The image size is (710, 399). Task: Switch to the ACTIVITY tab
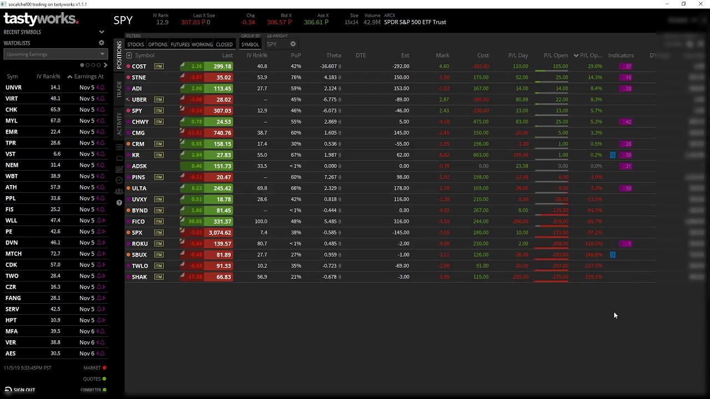[x=119, y=124]
